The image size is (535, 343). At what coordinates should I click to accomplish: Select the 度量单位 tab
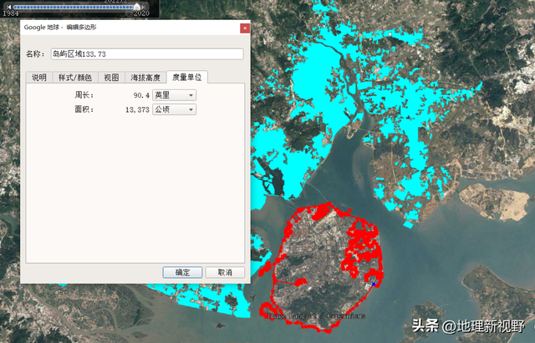click(187, 77)
